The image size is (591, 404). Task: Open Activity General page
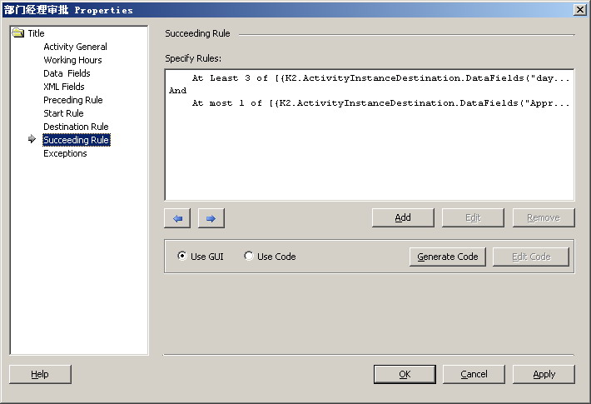76,47
